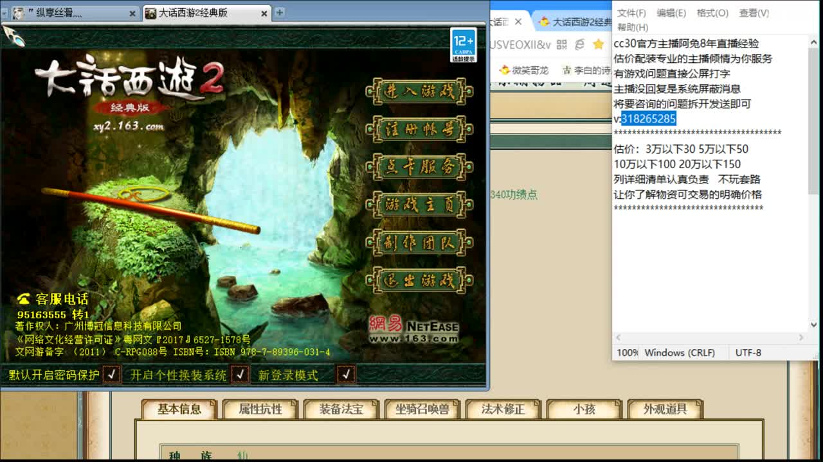Click the 注册帐号 button
Image resolution: width=823 pixels, height=462 pixels.
[420, 130]
